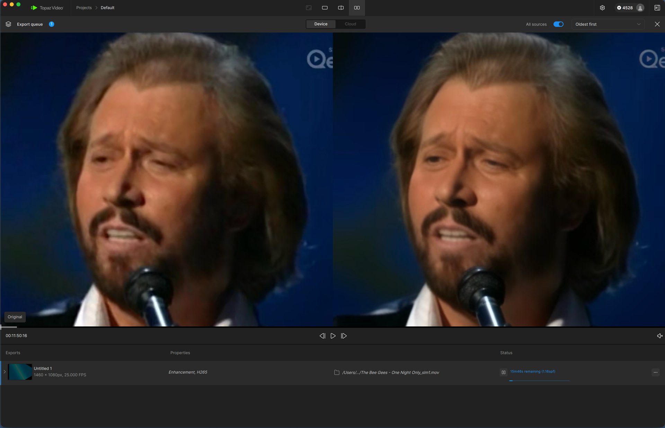The height and width of the screenshot is (428, 665).
Task: Step forward one frame
Action: click(344, 336)
